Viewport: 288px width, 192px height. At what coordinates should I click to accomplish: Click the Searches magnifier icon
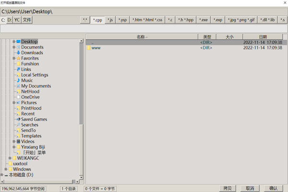coord(18,125)
